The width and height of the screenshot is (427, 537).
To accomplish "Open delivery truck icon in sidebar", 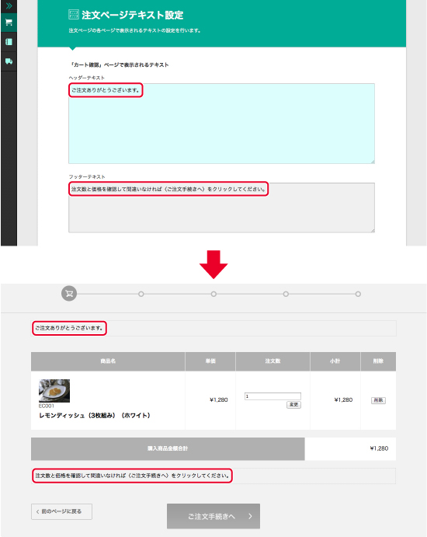I will point(9,61).
